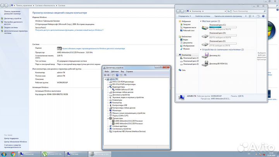Click the Windows Start button
This screenshot has height=157, width=279.
4,154
